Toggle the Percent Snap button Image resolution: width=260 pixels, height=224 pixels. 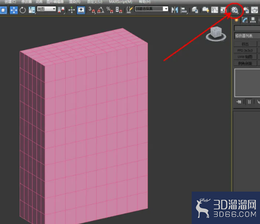pos(110,10)
